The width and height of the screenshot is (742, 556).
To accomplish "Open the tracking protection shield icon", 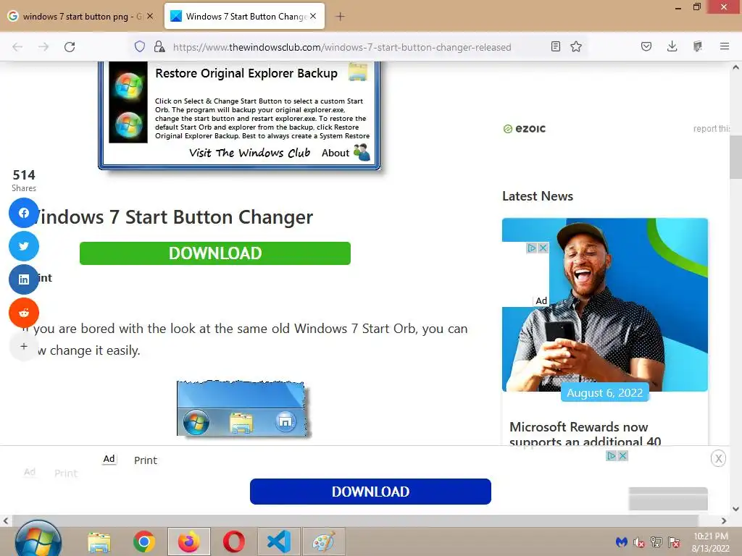I will click(x=140, y=46).
